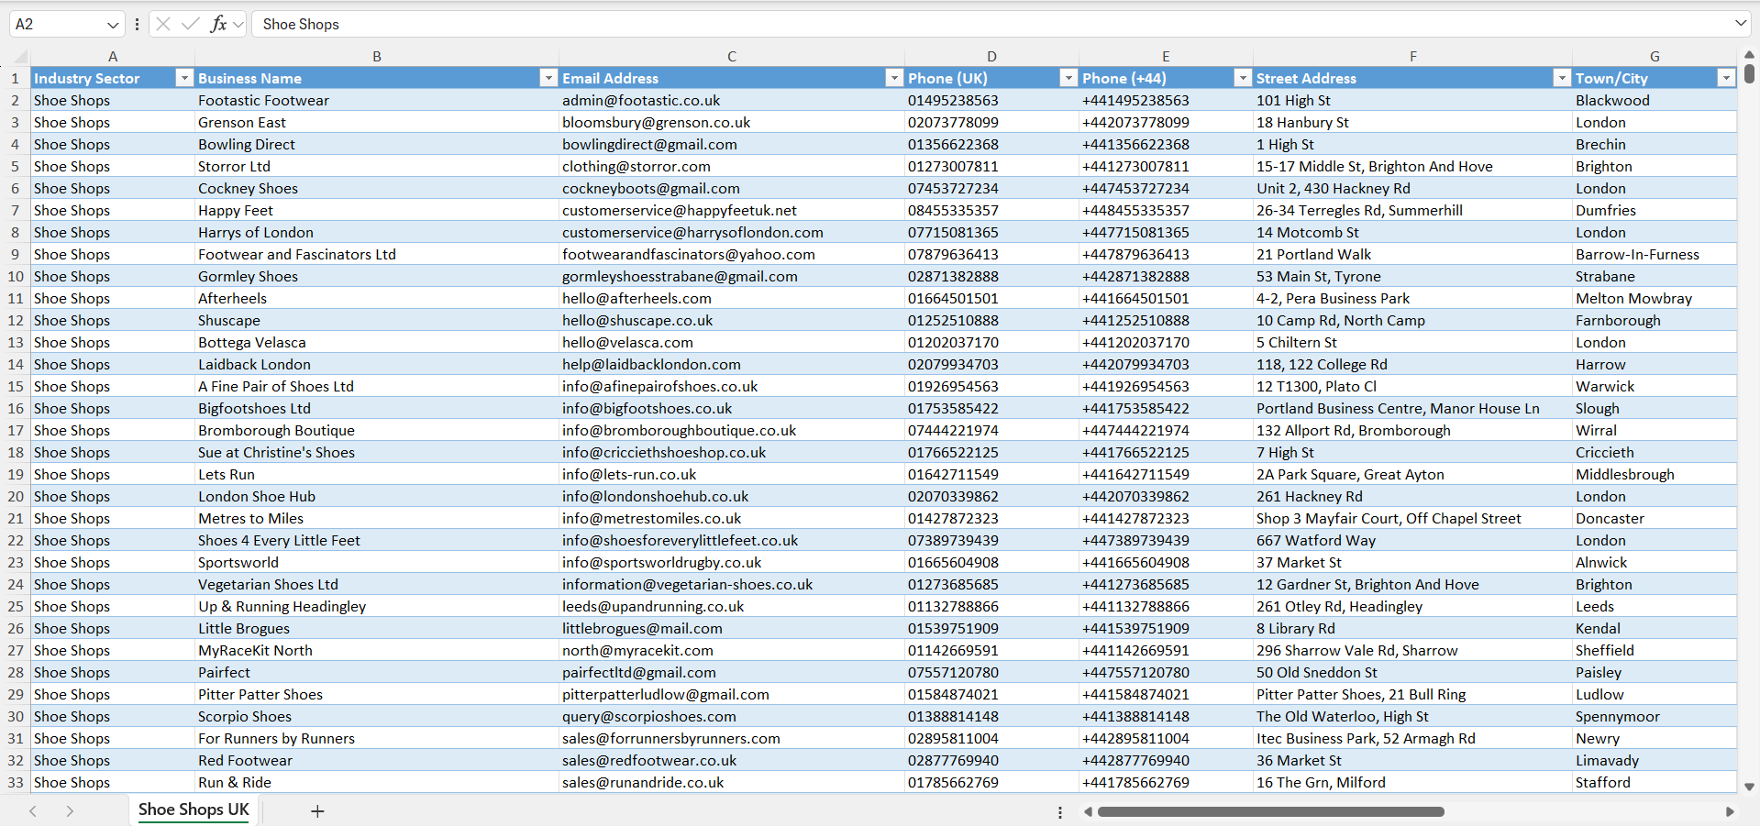Select column A header

(113, 57)
